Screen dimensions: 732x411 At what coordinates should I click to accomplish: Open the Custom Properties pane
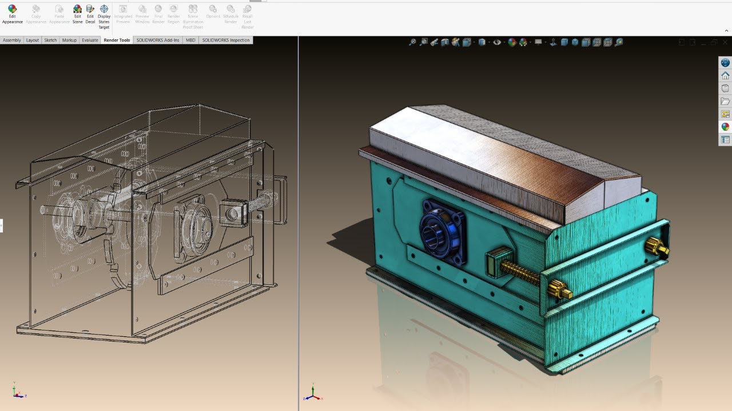click(x=725, y=140)
